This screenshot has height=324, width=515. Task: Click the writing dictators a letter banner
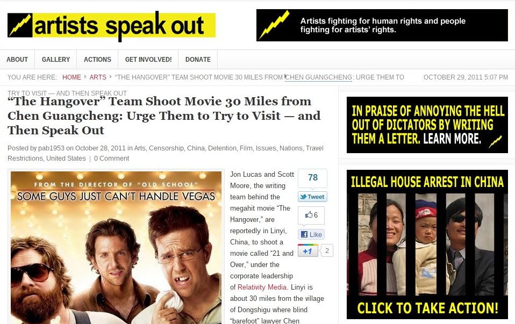[x=427, y=125]
